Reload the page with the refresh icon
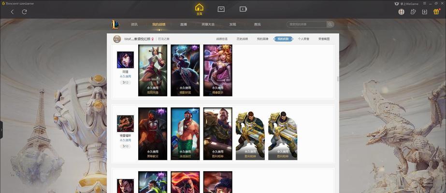 click(25, 12)
